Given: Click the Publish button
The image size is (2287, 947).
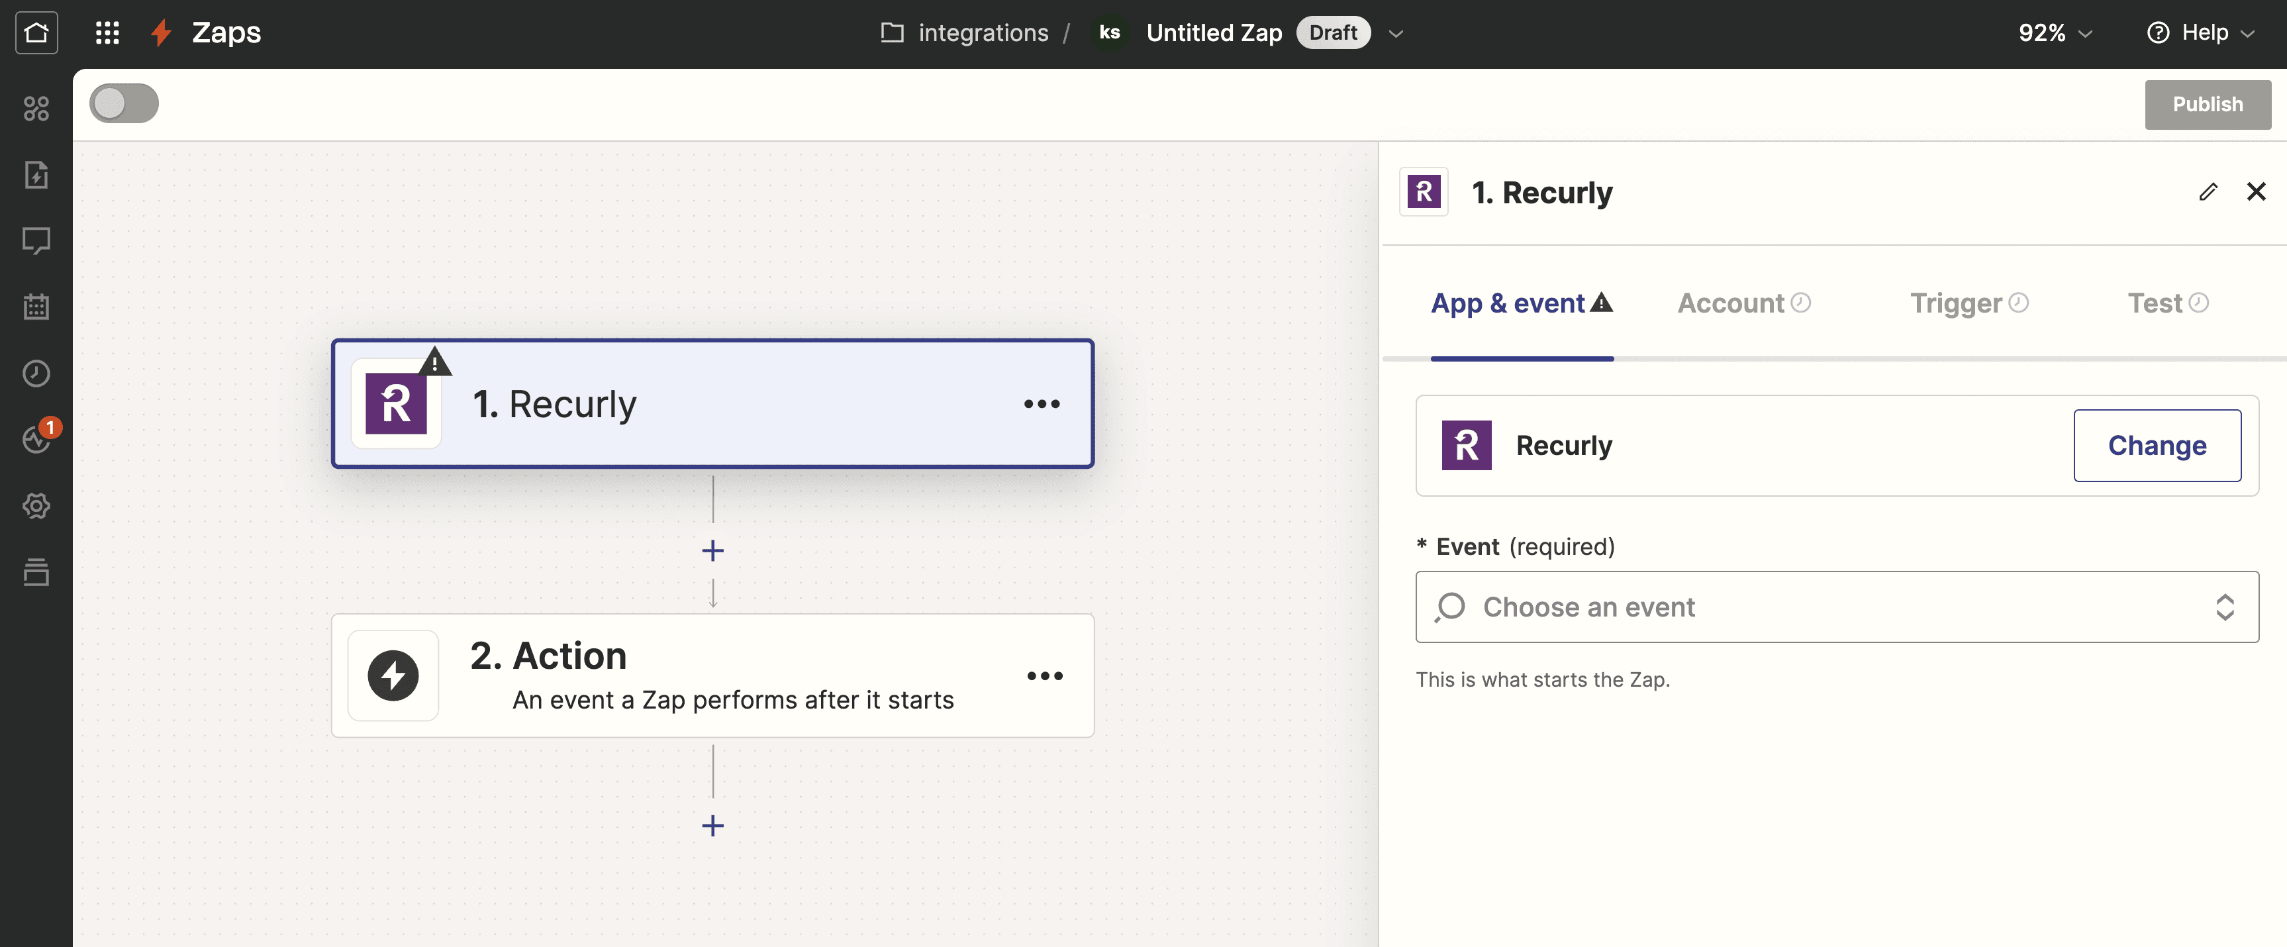Looking at the screenshot, I should 2207,105.
